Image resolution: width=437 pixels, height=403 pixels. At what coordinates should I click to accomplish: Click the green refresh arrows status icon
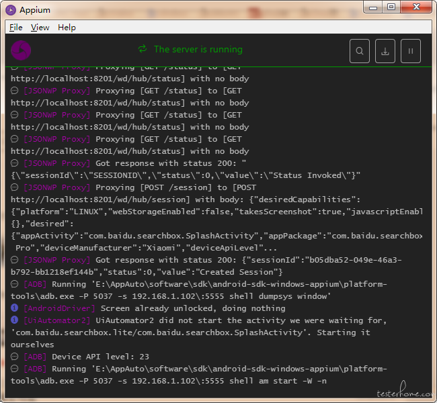click(x=143, y=49)
